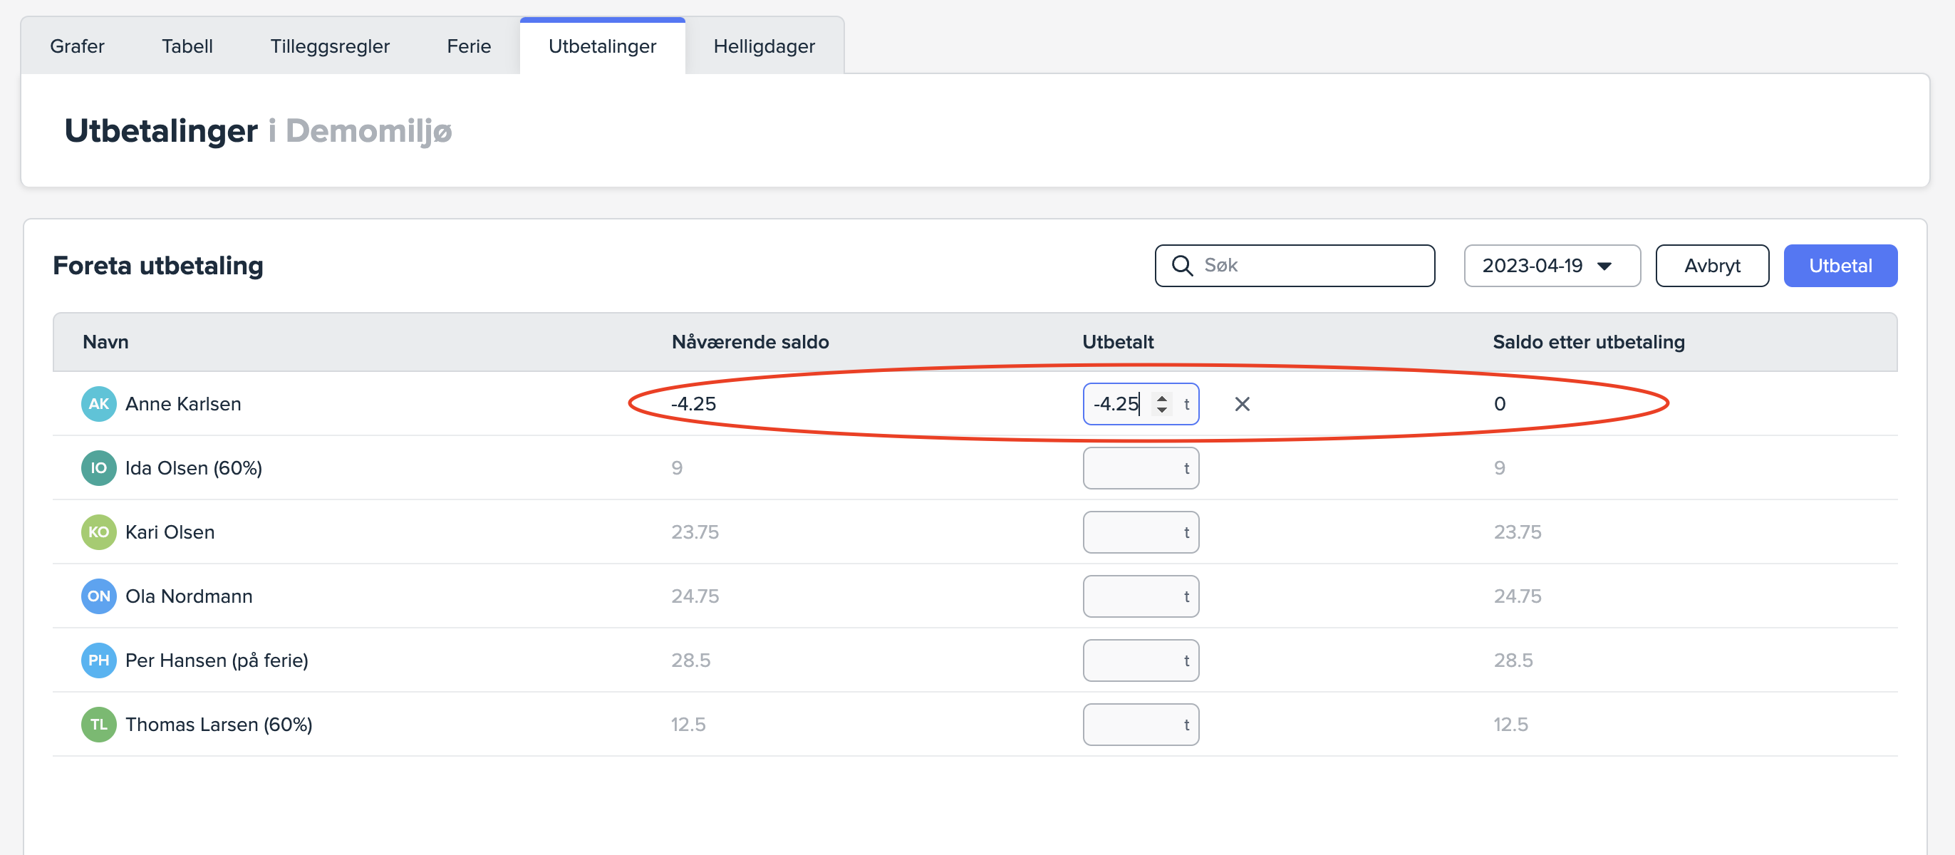This screenshot has width=1955, height=855.
Task: Select the Ferie tab
Action: click(x=468, y=46)
